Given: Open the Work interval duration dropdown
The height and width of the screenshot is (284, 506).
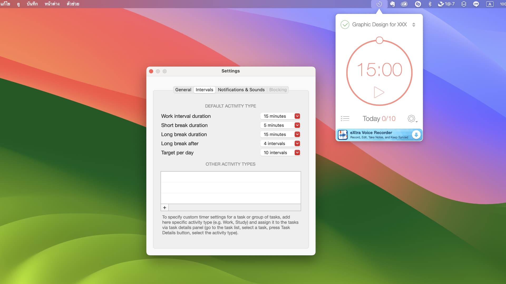Looking at the screenshot, I should click(297, 116).
